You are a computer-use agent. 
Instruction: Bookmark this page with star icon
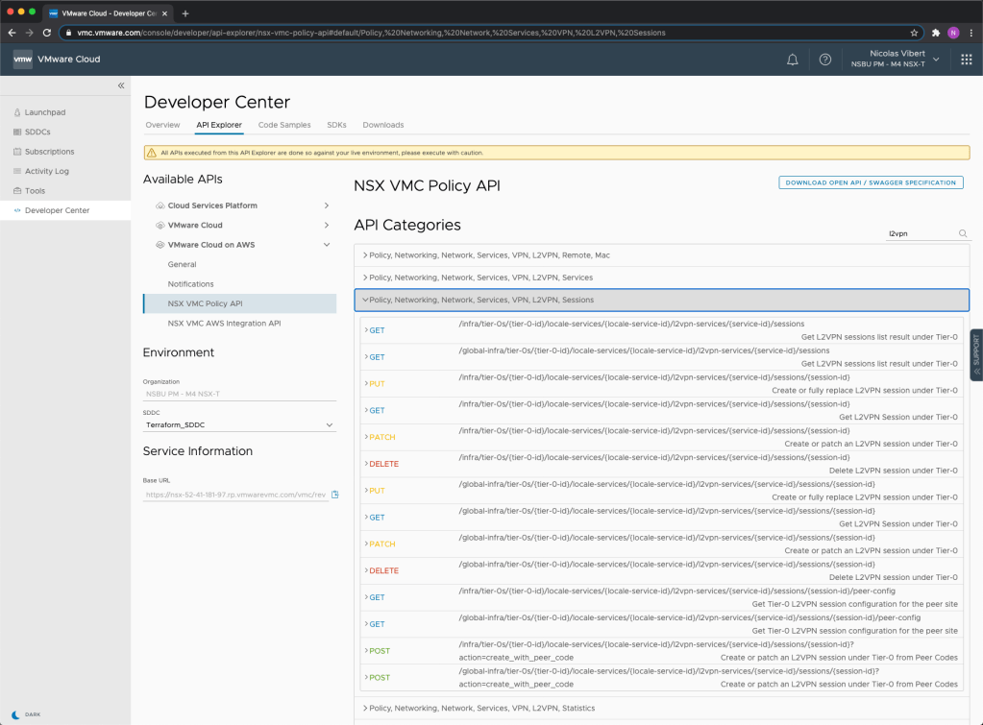(x=914, y=32)
